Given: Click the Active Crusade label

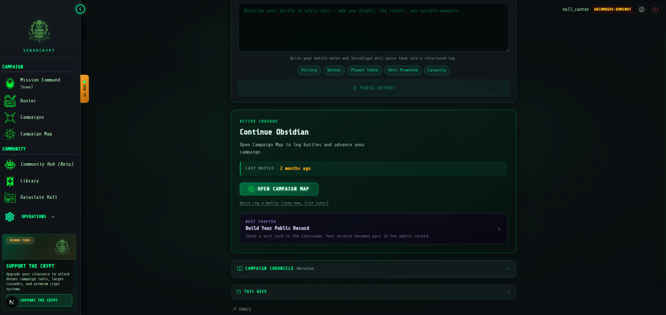Looking at the screenshot, I should coord(259,121).
